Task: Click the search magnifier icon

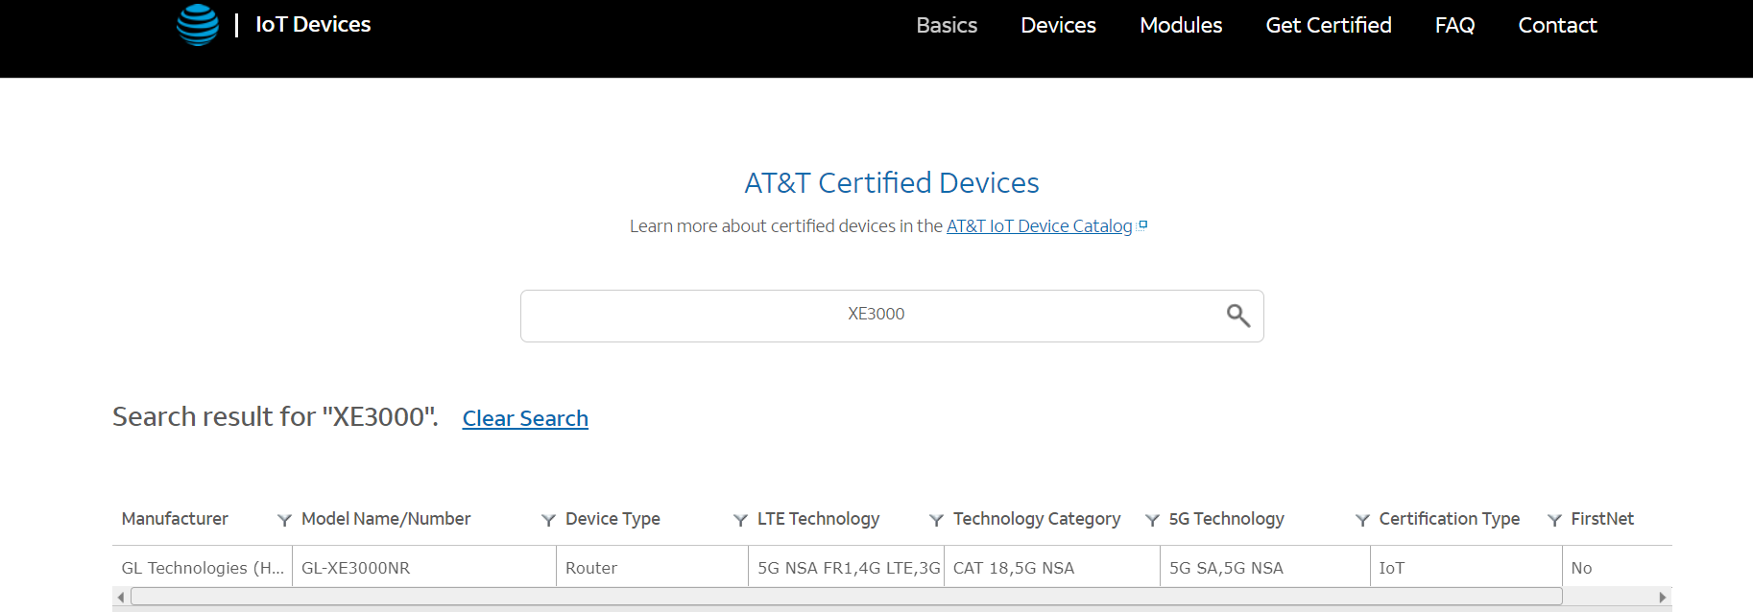Action: click(x=1238, y=316)
